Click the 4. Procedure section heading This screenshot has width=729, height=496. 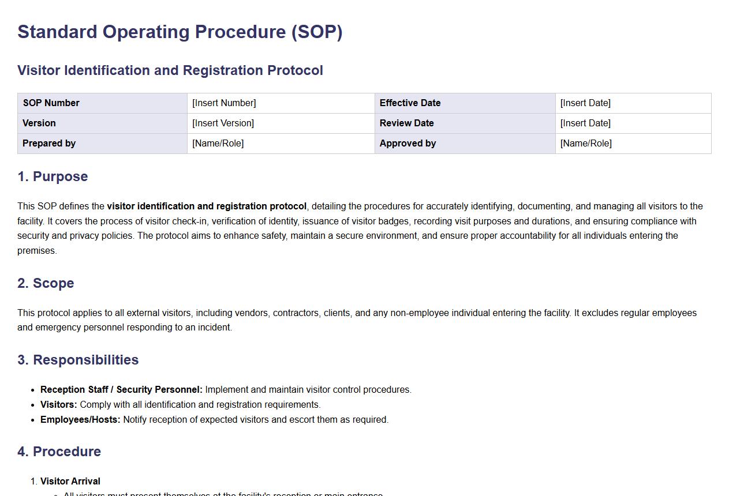point(59,452)
